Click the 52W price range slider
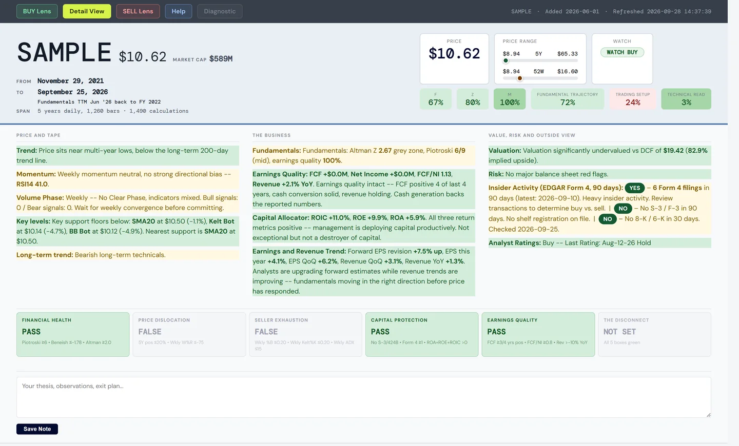Image resolution: width=739 pixels, height=446 pixels. (540, 78)
